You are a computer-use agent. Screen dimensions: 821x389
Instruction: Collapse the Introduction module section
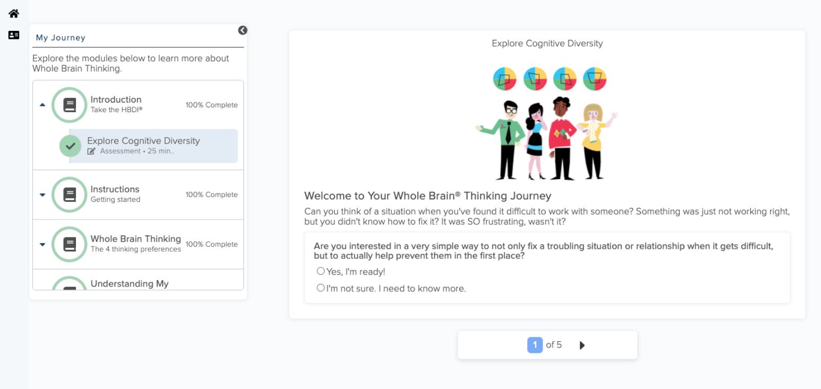pos(43,105)
